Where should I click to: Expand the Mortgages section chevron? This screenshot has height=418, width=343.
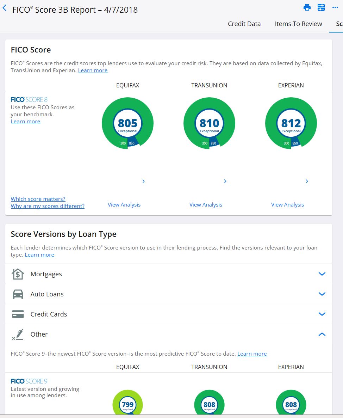coord(322,274)
